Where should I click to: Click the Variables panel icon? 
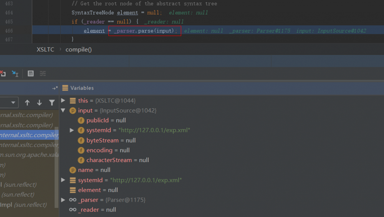coord(65,88)
